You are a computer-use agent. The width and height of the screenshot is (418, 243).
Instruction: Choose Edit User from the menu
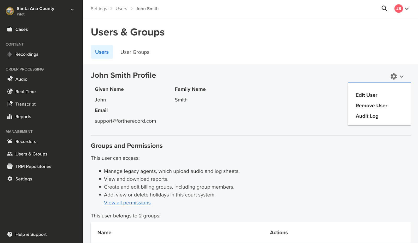click(366, 95)
